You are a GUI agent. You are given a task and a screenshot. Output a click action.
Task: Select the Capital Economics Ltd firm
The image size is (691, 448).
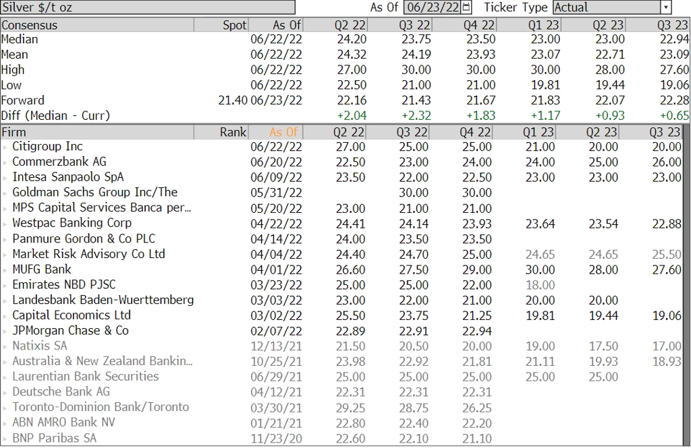tap(72, 315)
